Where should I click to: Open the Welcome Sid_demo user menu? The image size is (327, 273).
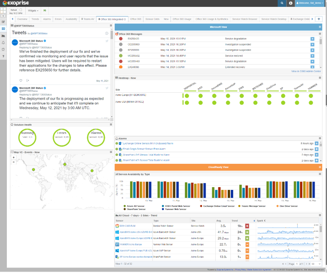[310, 3]
